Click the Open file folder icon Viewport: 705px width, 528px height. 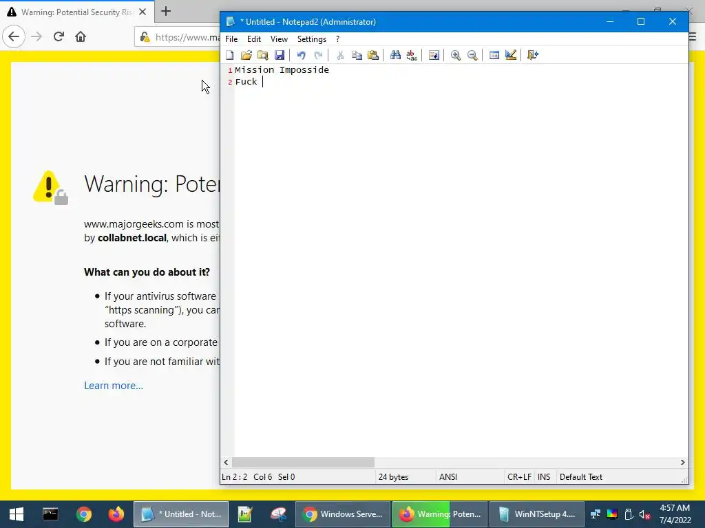(x=246, y=55)
